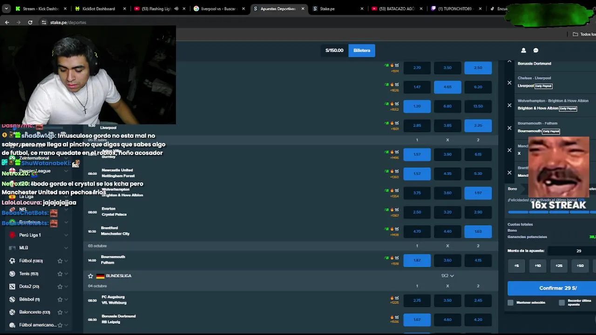Screen dimensions: 596x335
Task: Toggle Brighton win odds 1.97
Action: pos(478,193)
